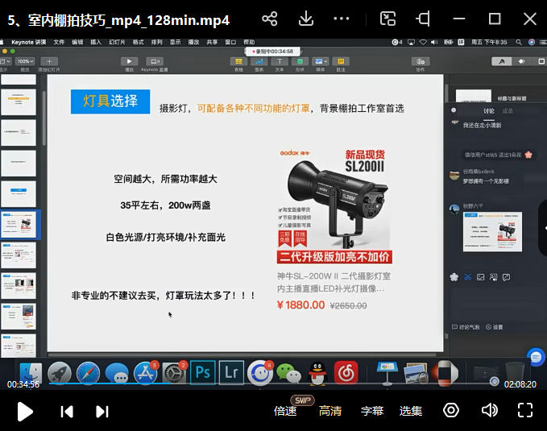The height and width of the screenshot is (431, 547).
Task: Open the three-dot more options menu
Action: click(x=342, y=19)
